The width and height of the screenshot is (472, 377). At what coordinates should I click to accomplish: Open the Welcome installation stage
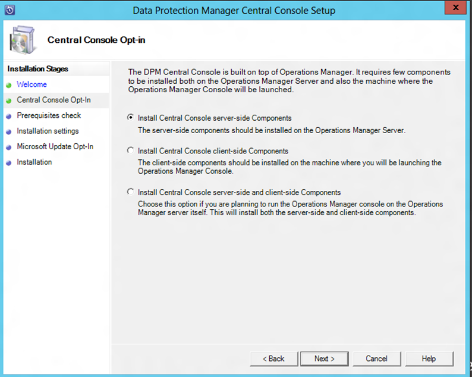pos(32,84)
